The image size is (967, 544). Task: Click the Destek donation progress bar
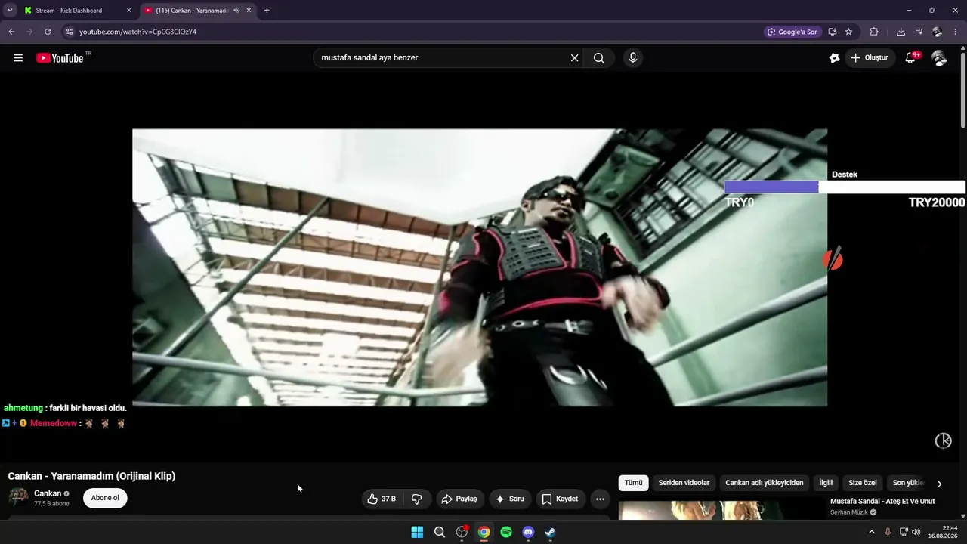(845, 187)
